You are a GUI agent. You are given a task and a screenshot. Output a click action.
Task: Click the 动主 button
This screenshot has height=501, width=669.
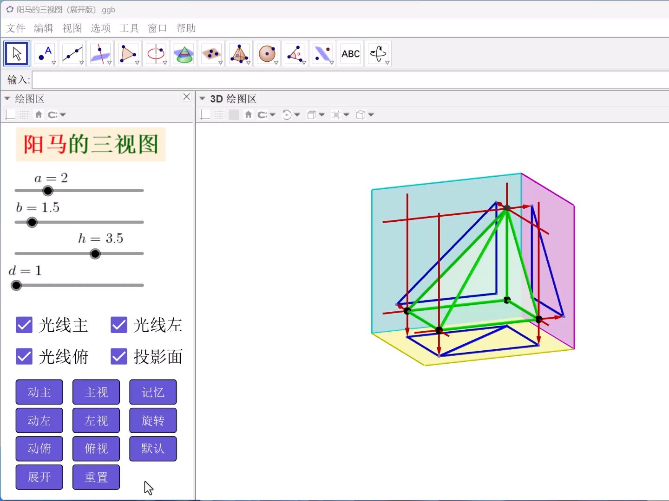39,392
